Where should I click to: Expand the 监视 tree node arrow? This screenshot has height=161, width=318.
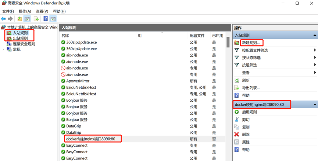pos(3,49)
